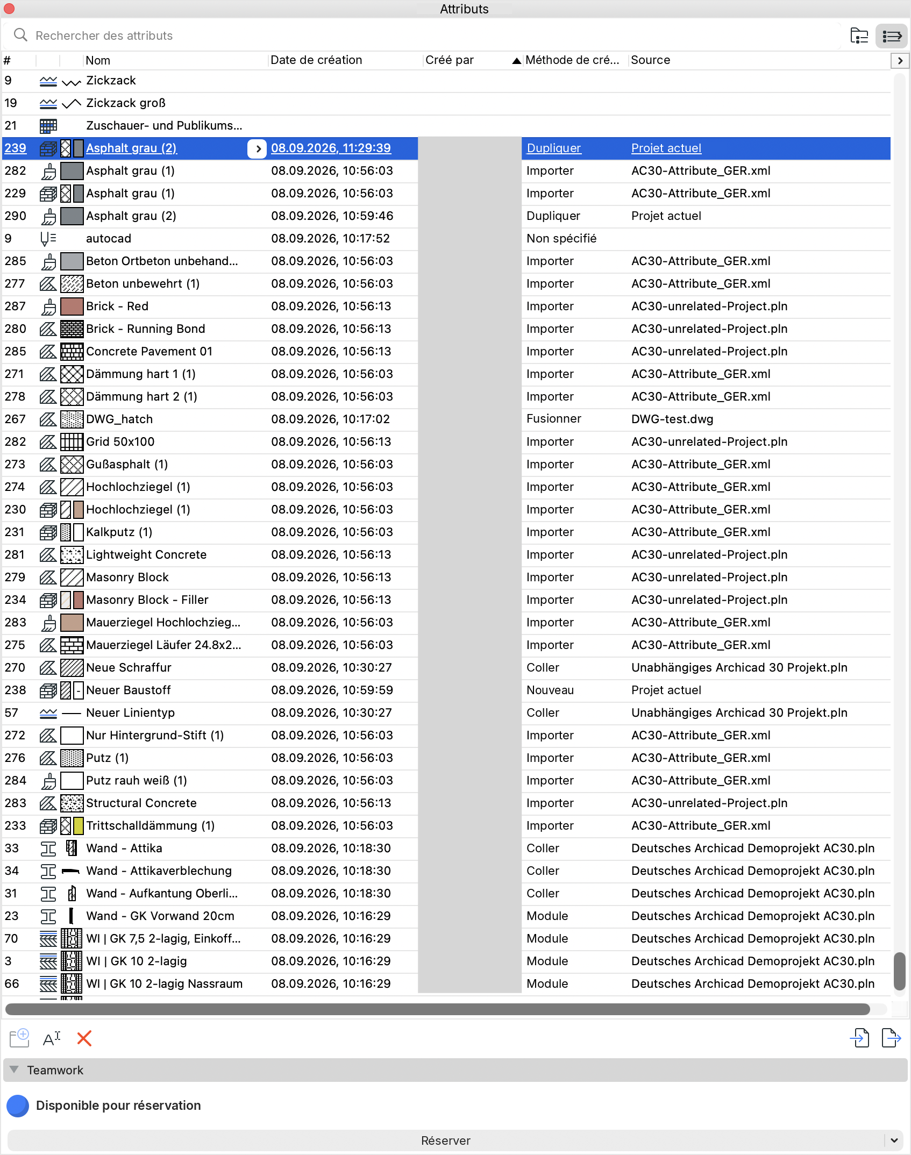Image resolution: width=911 pixels, height=1155 pixels.
Task: Expand details arrow on Asphalt grau (2) row
Action: [x=258, y=148]
